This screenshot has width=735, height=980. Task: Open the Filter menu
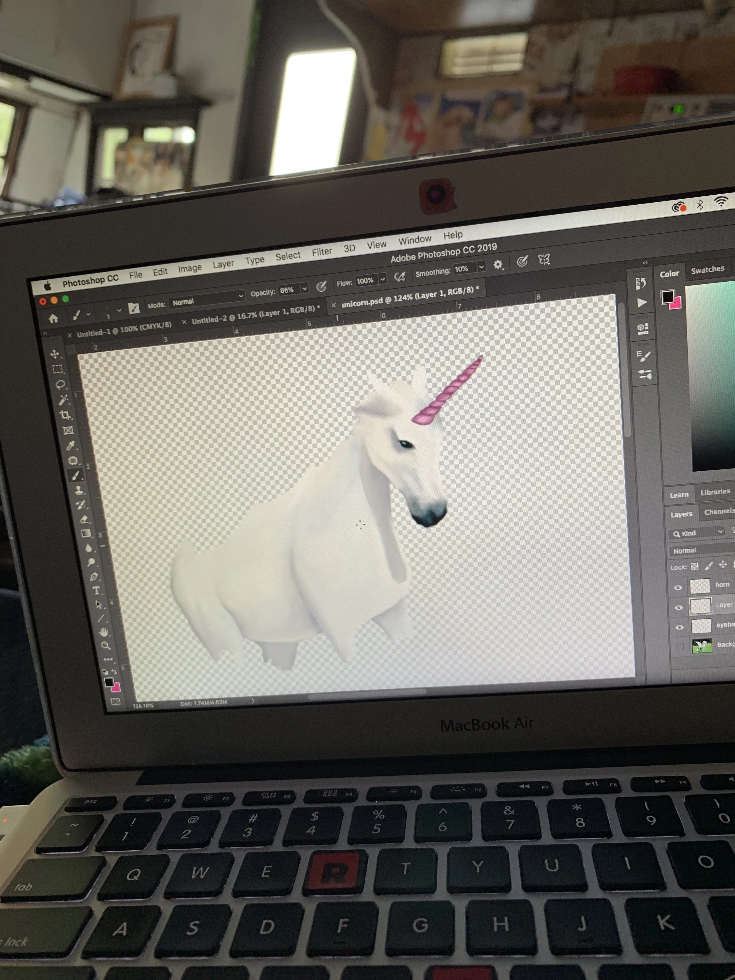coord(322,252)
